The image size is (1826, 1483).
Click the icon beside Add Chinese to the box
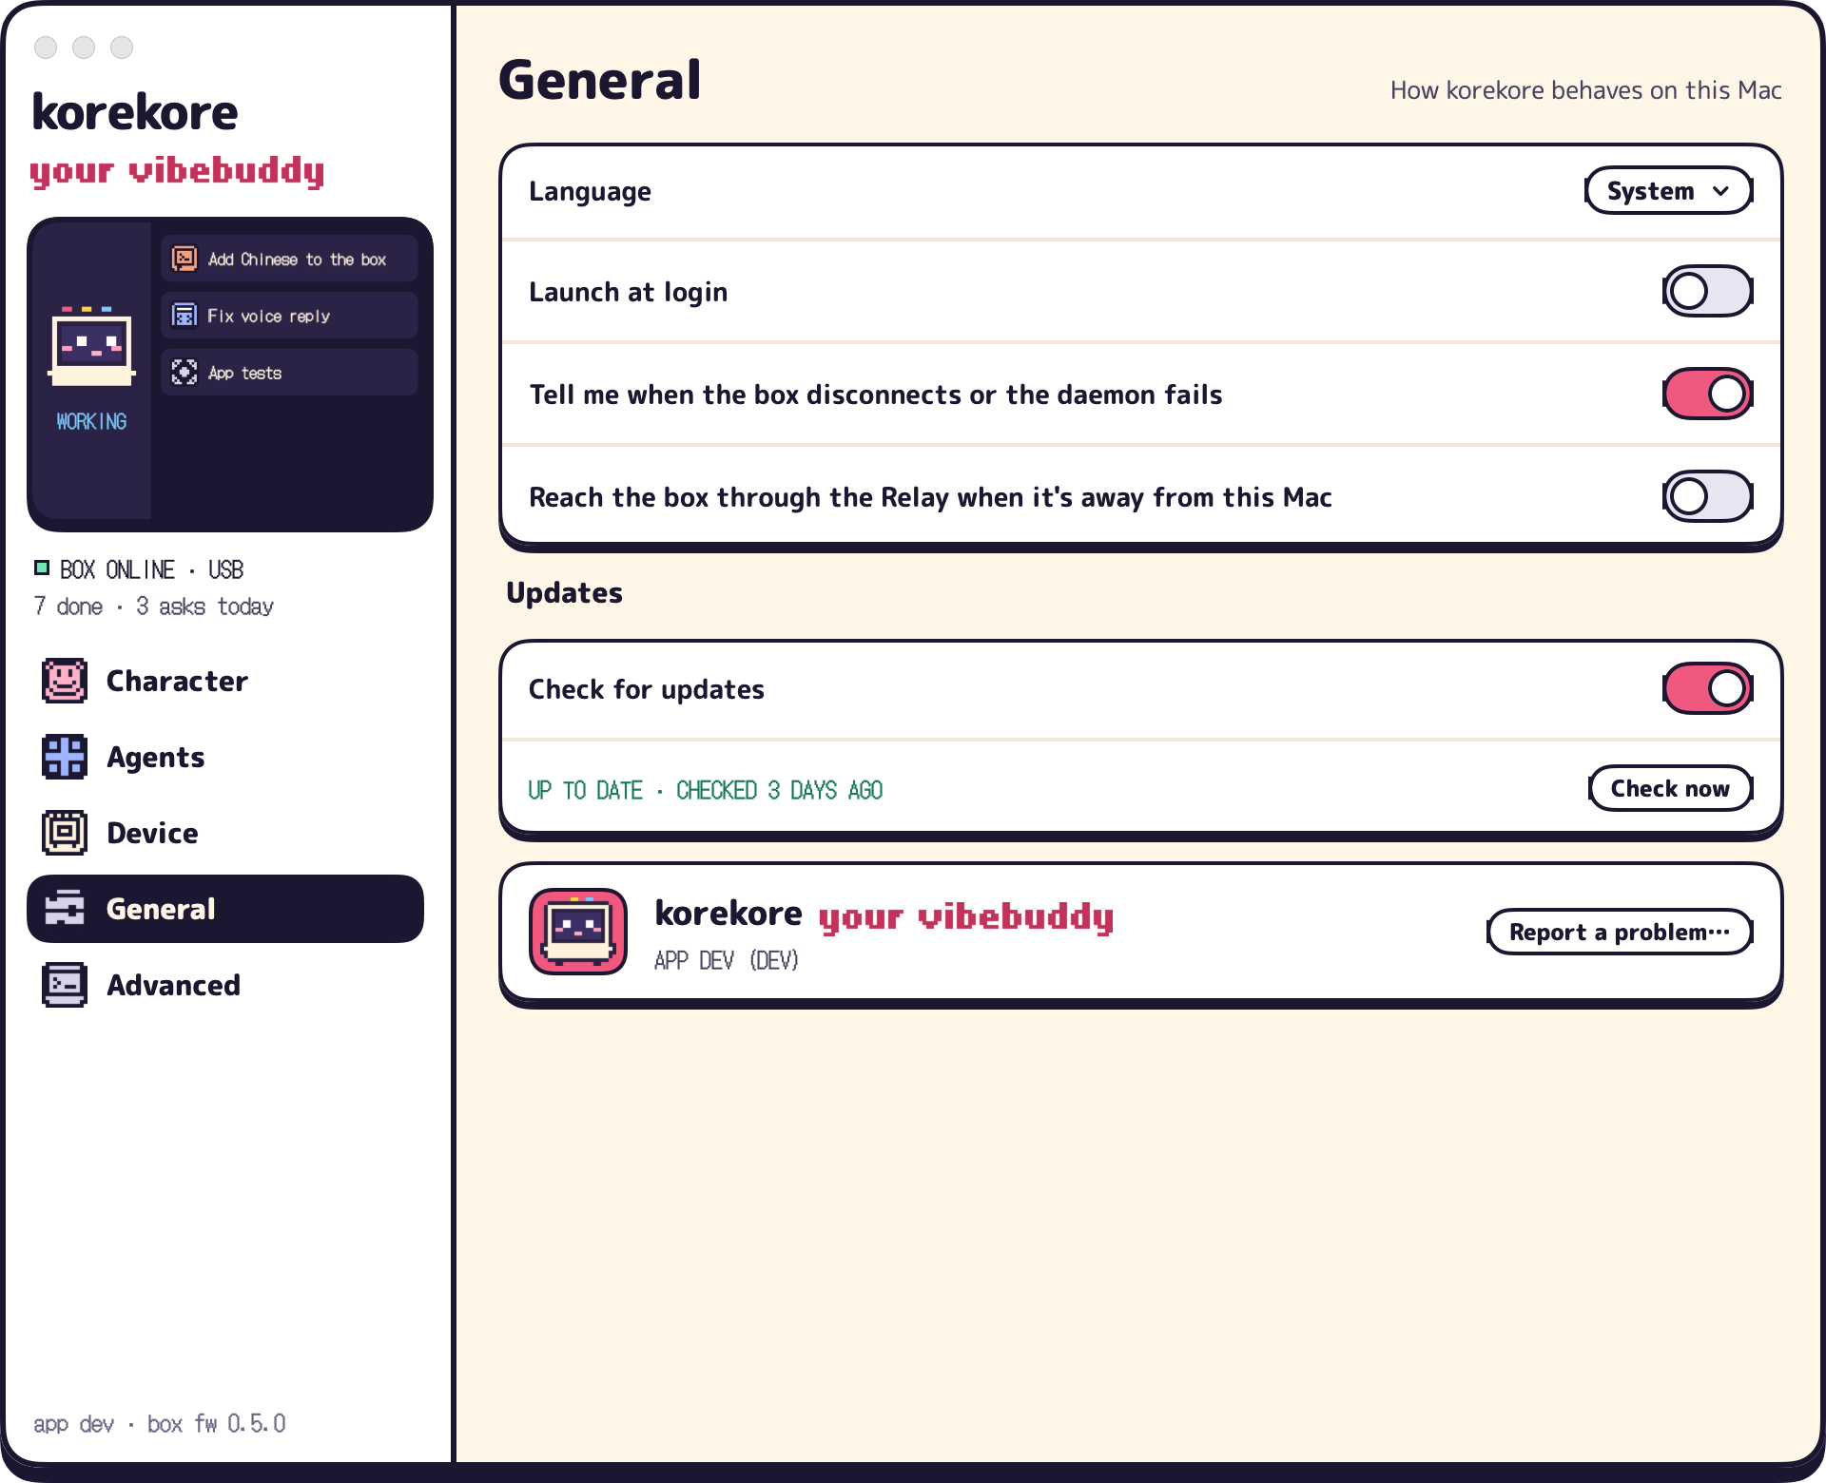[185, 259]
